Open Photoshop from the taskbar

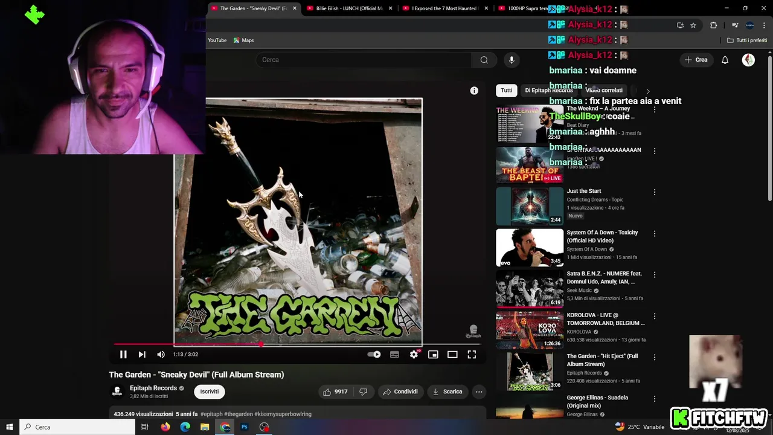coord(245,427)
